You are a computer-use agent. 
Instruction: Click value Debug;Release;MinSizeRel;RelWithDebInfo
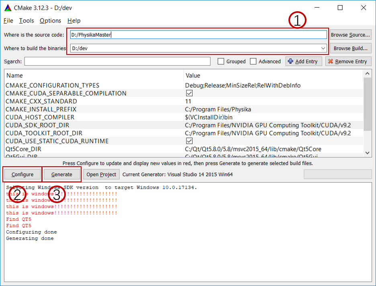pyautogui.click(x=243, y=85)
